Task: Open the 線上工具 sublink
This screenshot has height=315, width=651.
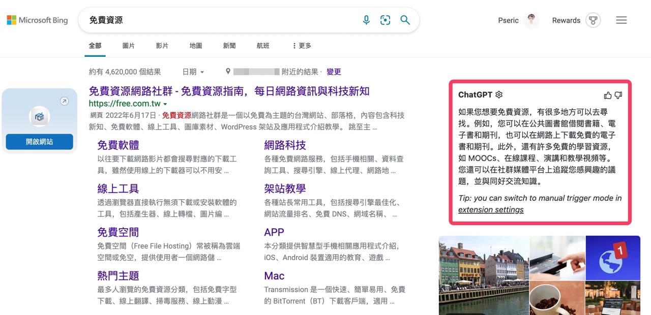Action: tap(118, 189)
